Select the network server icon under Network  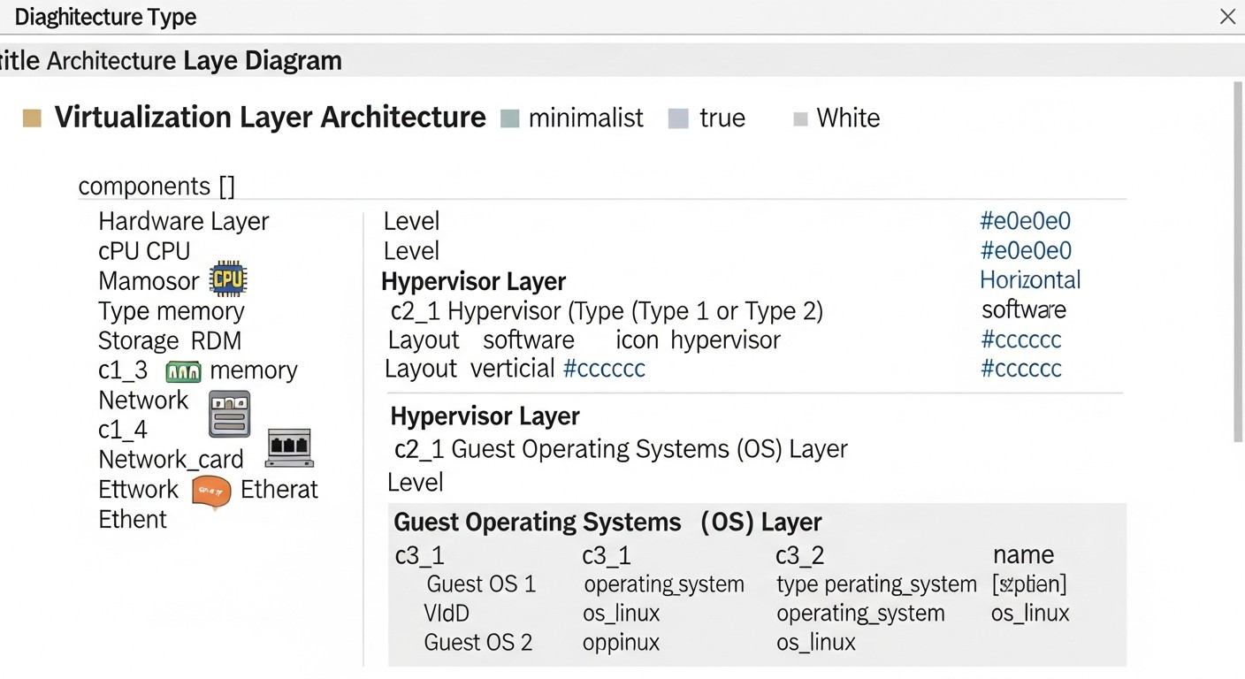229,414
